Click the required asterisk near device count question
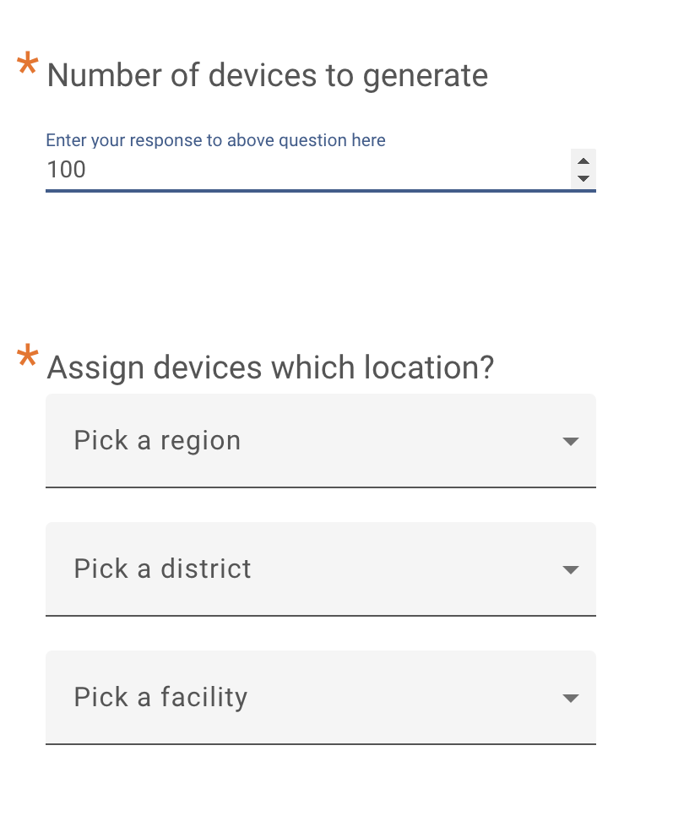This screenshot has height=838, width=684. tap(26, 63)
